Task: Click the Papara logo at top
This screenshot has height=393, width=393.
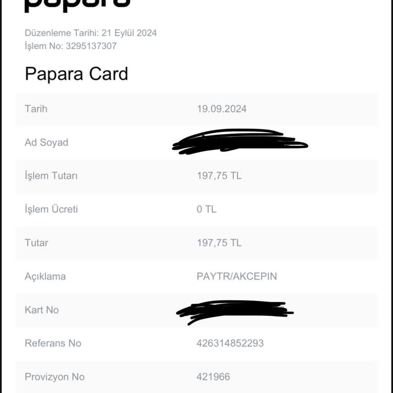Action: click(x=77, y=4)
